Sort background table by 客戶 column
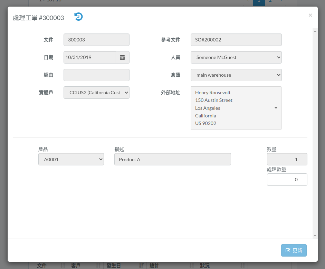Screen dimensions: 325x269 tap(86, 266)
